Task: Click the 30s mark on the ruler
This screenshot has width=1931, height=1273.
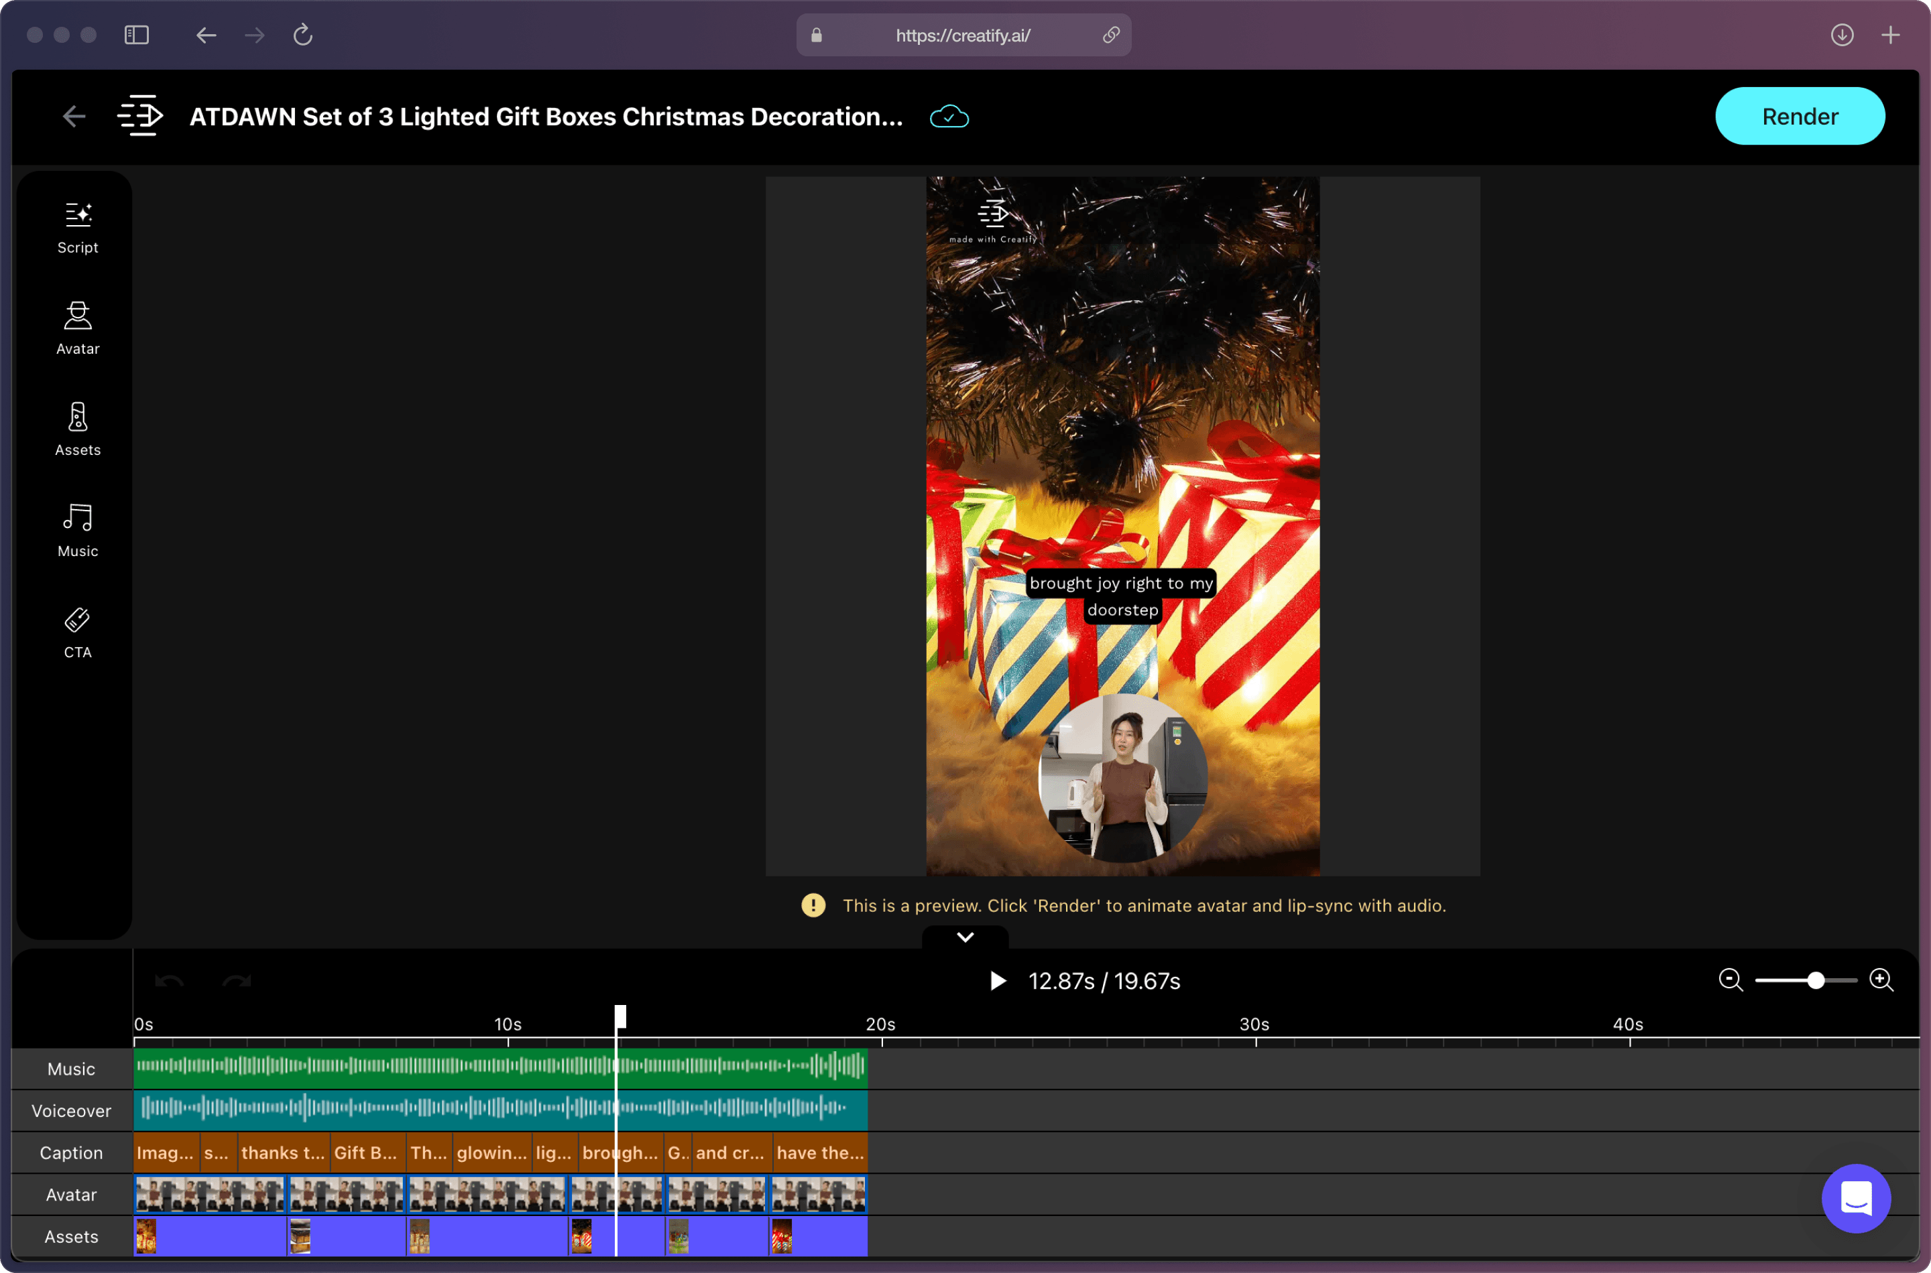Action: click(x=1254, y=1024)
